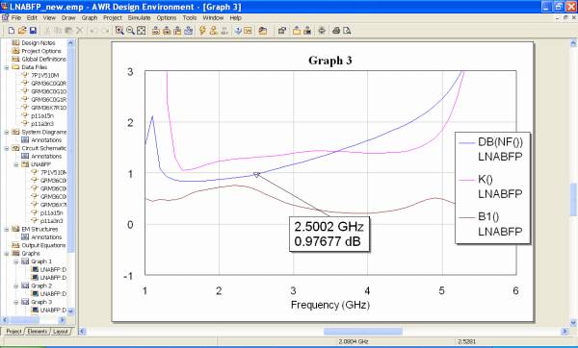This screenshot has width=578, height=348.
Task: Select Global Definitions in project tree
Action: 43,60
